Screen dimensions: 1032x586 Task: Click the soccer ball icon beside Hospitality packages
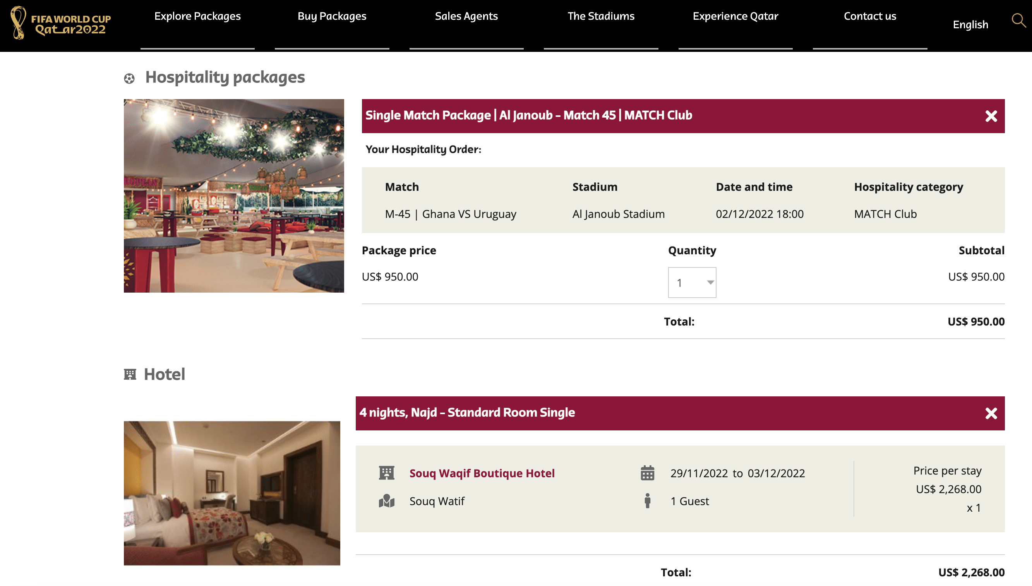pyautogui.click(x=129, y=79)
